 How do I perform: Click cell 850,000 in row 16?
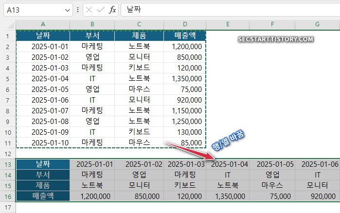click(x=139, y=196)
